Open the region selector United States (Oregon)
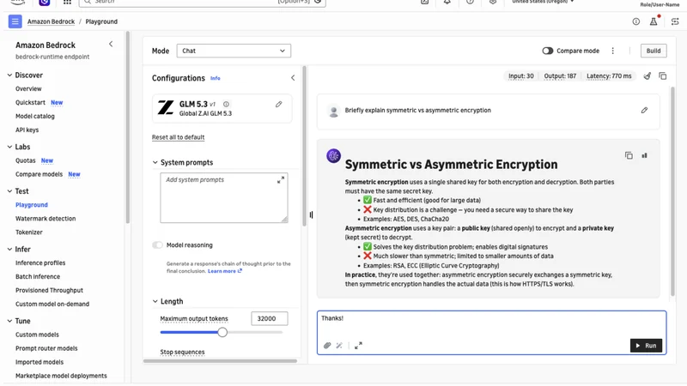The height and width of the screenshot is (386, 687). tap(543, 2)
